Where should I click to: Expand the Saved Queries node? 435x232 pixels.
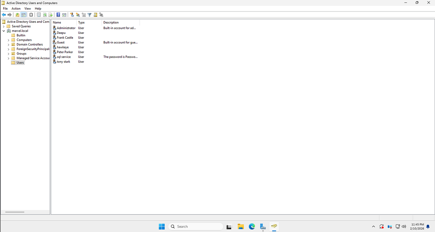tap(4, 26)
